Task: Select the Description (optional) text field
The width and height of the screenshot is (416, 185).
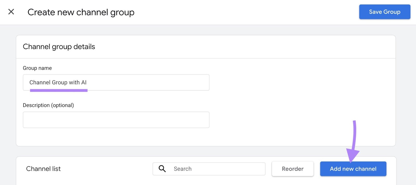Action: click(116, 120)
